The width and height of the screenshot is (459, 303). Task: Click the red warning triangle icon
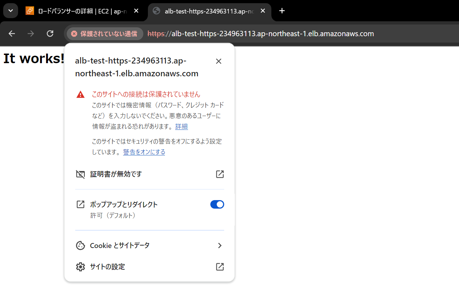pos(81,94)
